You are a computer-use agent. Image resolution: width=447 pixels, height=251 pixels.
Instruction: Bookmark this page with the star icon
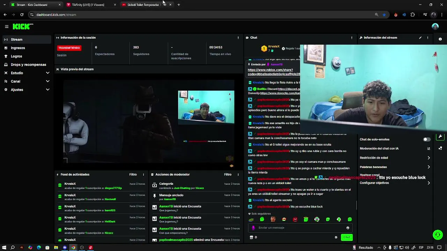coord(384,15)
